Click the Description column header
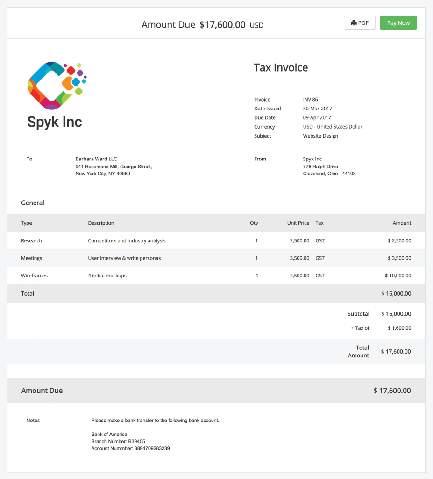The height and width of the screenshot is (479, 433). pyautogui.click(x=101, y=223)
